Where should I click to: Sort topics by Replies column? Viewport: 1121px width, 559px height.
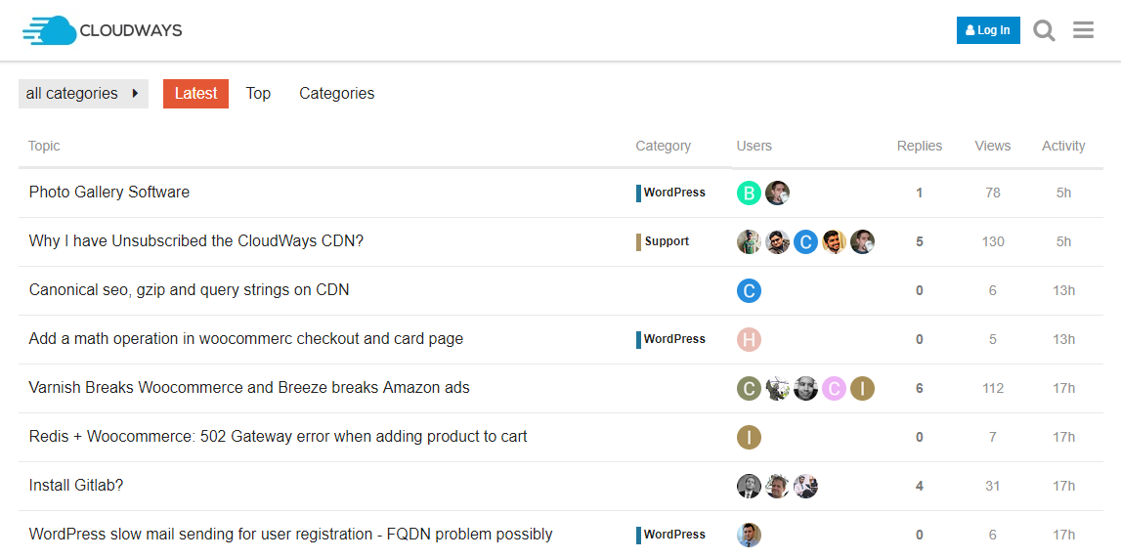click(919, 146)
